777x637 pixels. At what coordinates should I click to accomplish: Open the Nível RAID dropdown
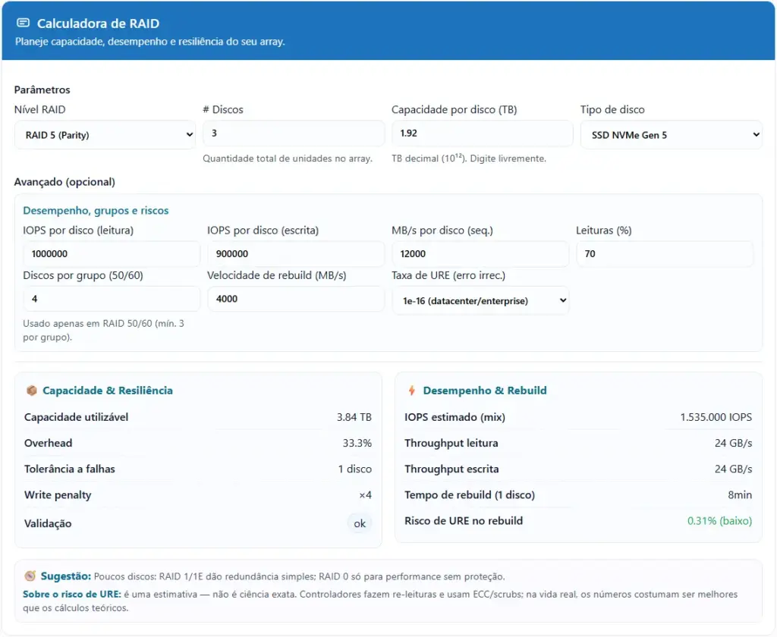point(105,135)
